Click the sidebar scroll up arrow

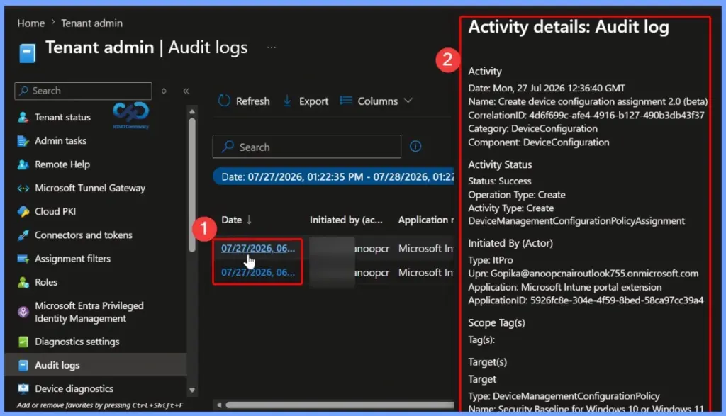pos(192,111)
